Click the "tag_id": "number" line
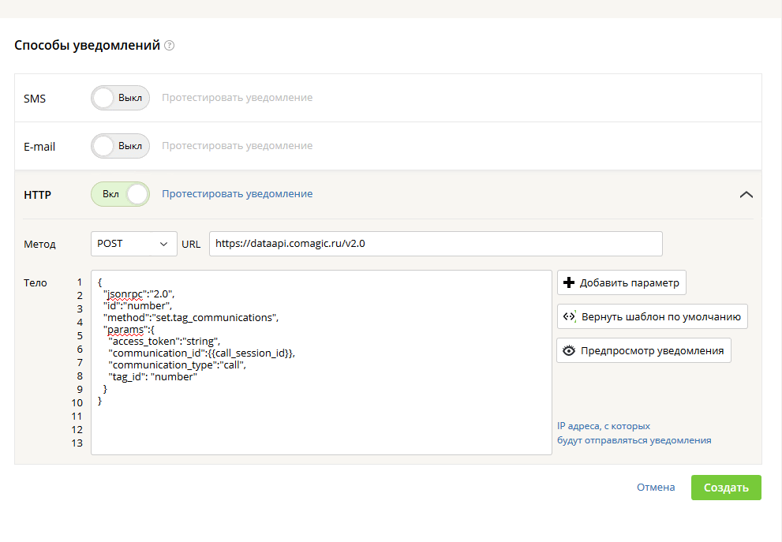782x542 pixels. coord(152,377)
